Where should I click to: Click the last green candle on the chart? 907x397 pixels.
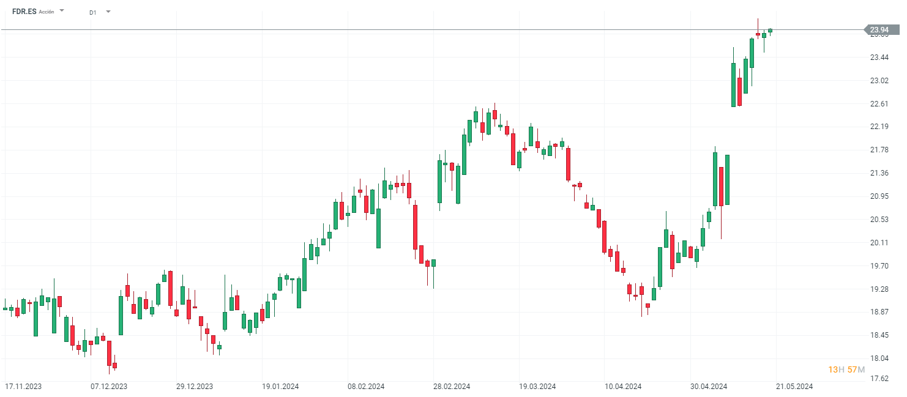click(x=770, y=30)
